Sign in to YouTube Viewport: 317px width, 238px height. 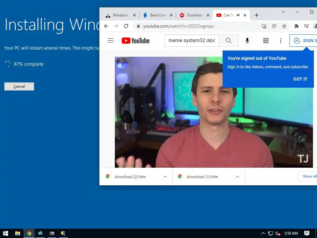[x=303, y=41]
